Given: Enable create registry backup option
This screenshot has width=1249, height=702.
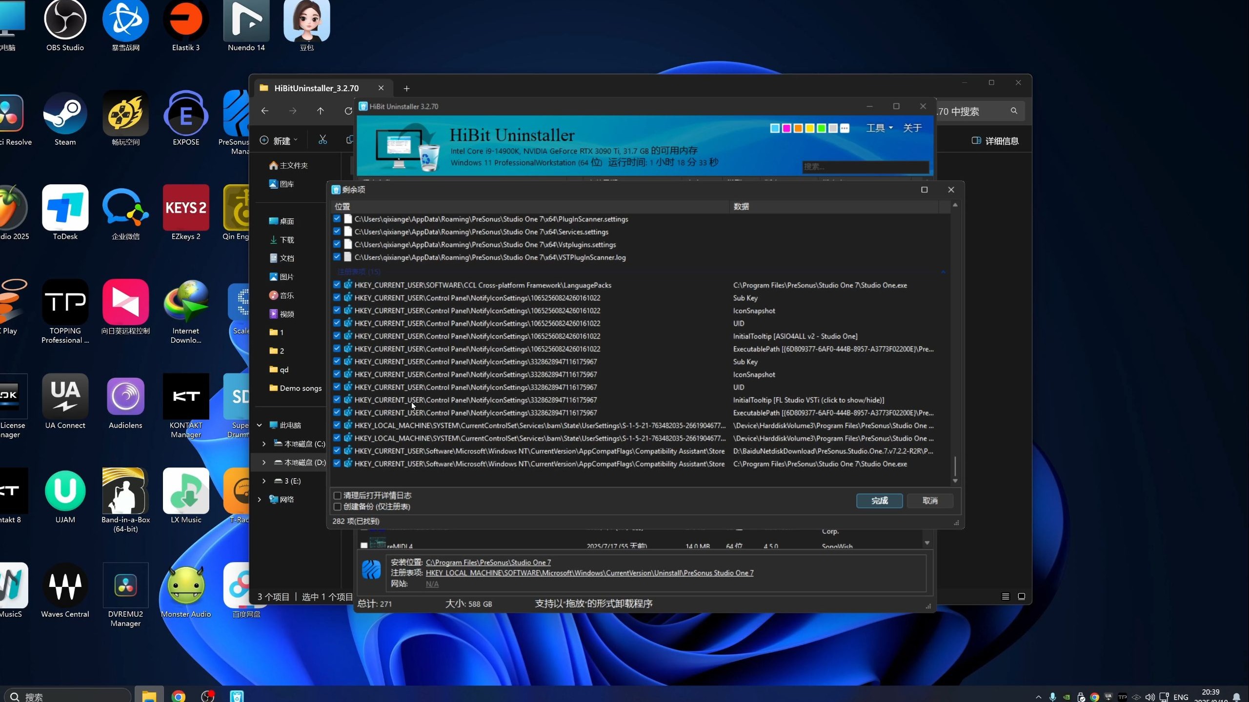Looking at the screenshot, I should click(x=337, y=507).
